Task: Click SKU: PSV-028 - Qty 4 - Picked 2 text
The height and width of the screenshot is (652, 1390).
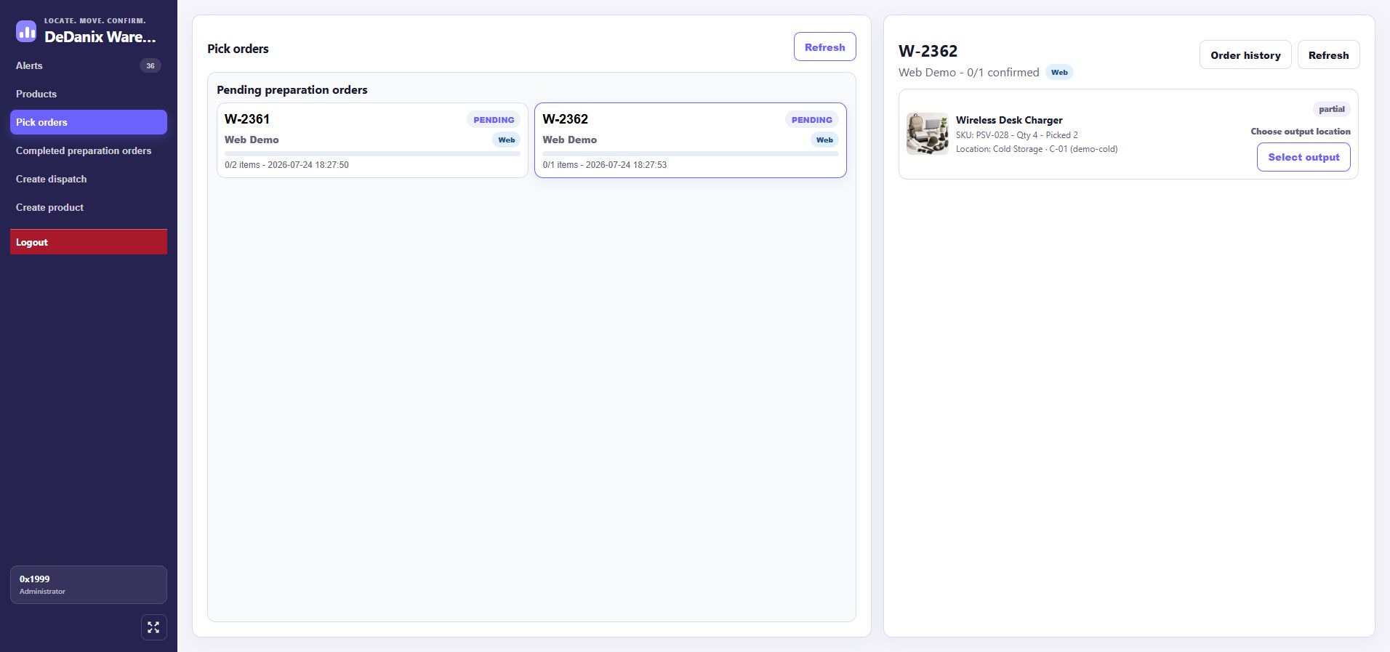Action: pos(1016,134)
